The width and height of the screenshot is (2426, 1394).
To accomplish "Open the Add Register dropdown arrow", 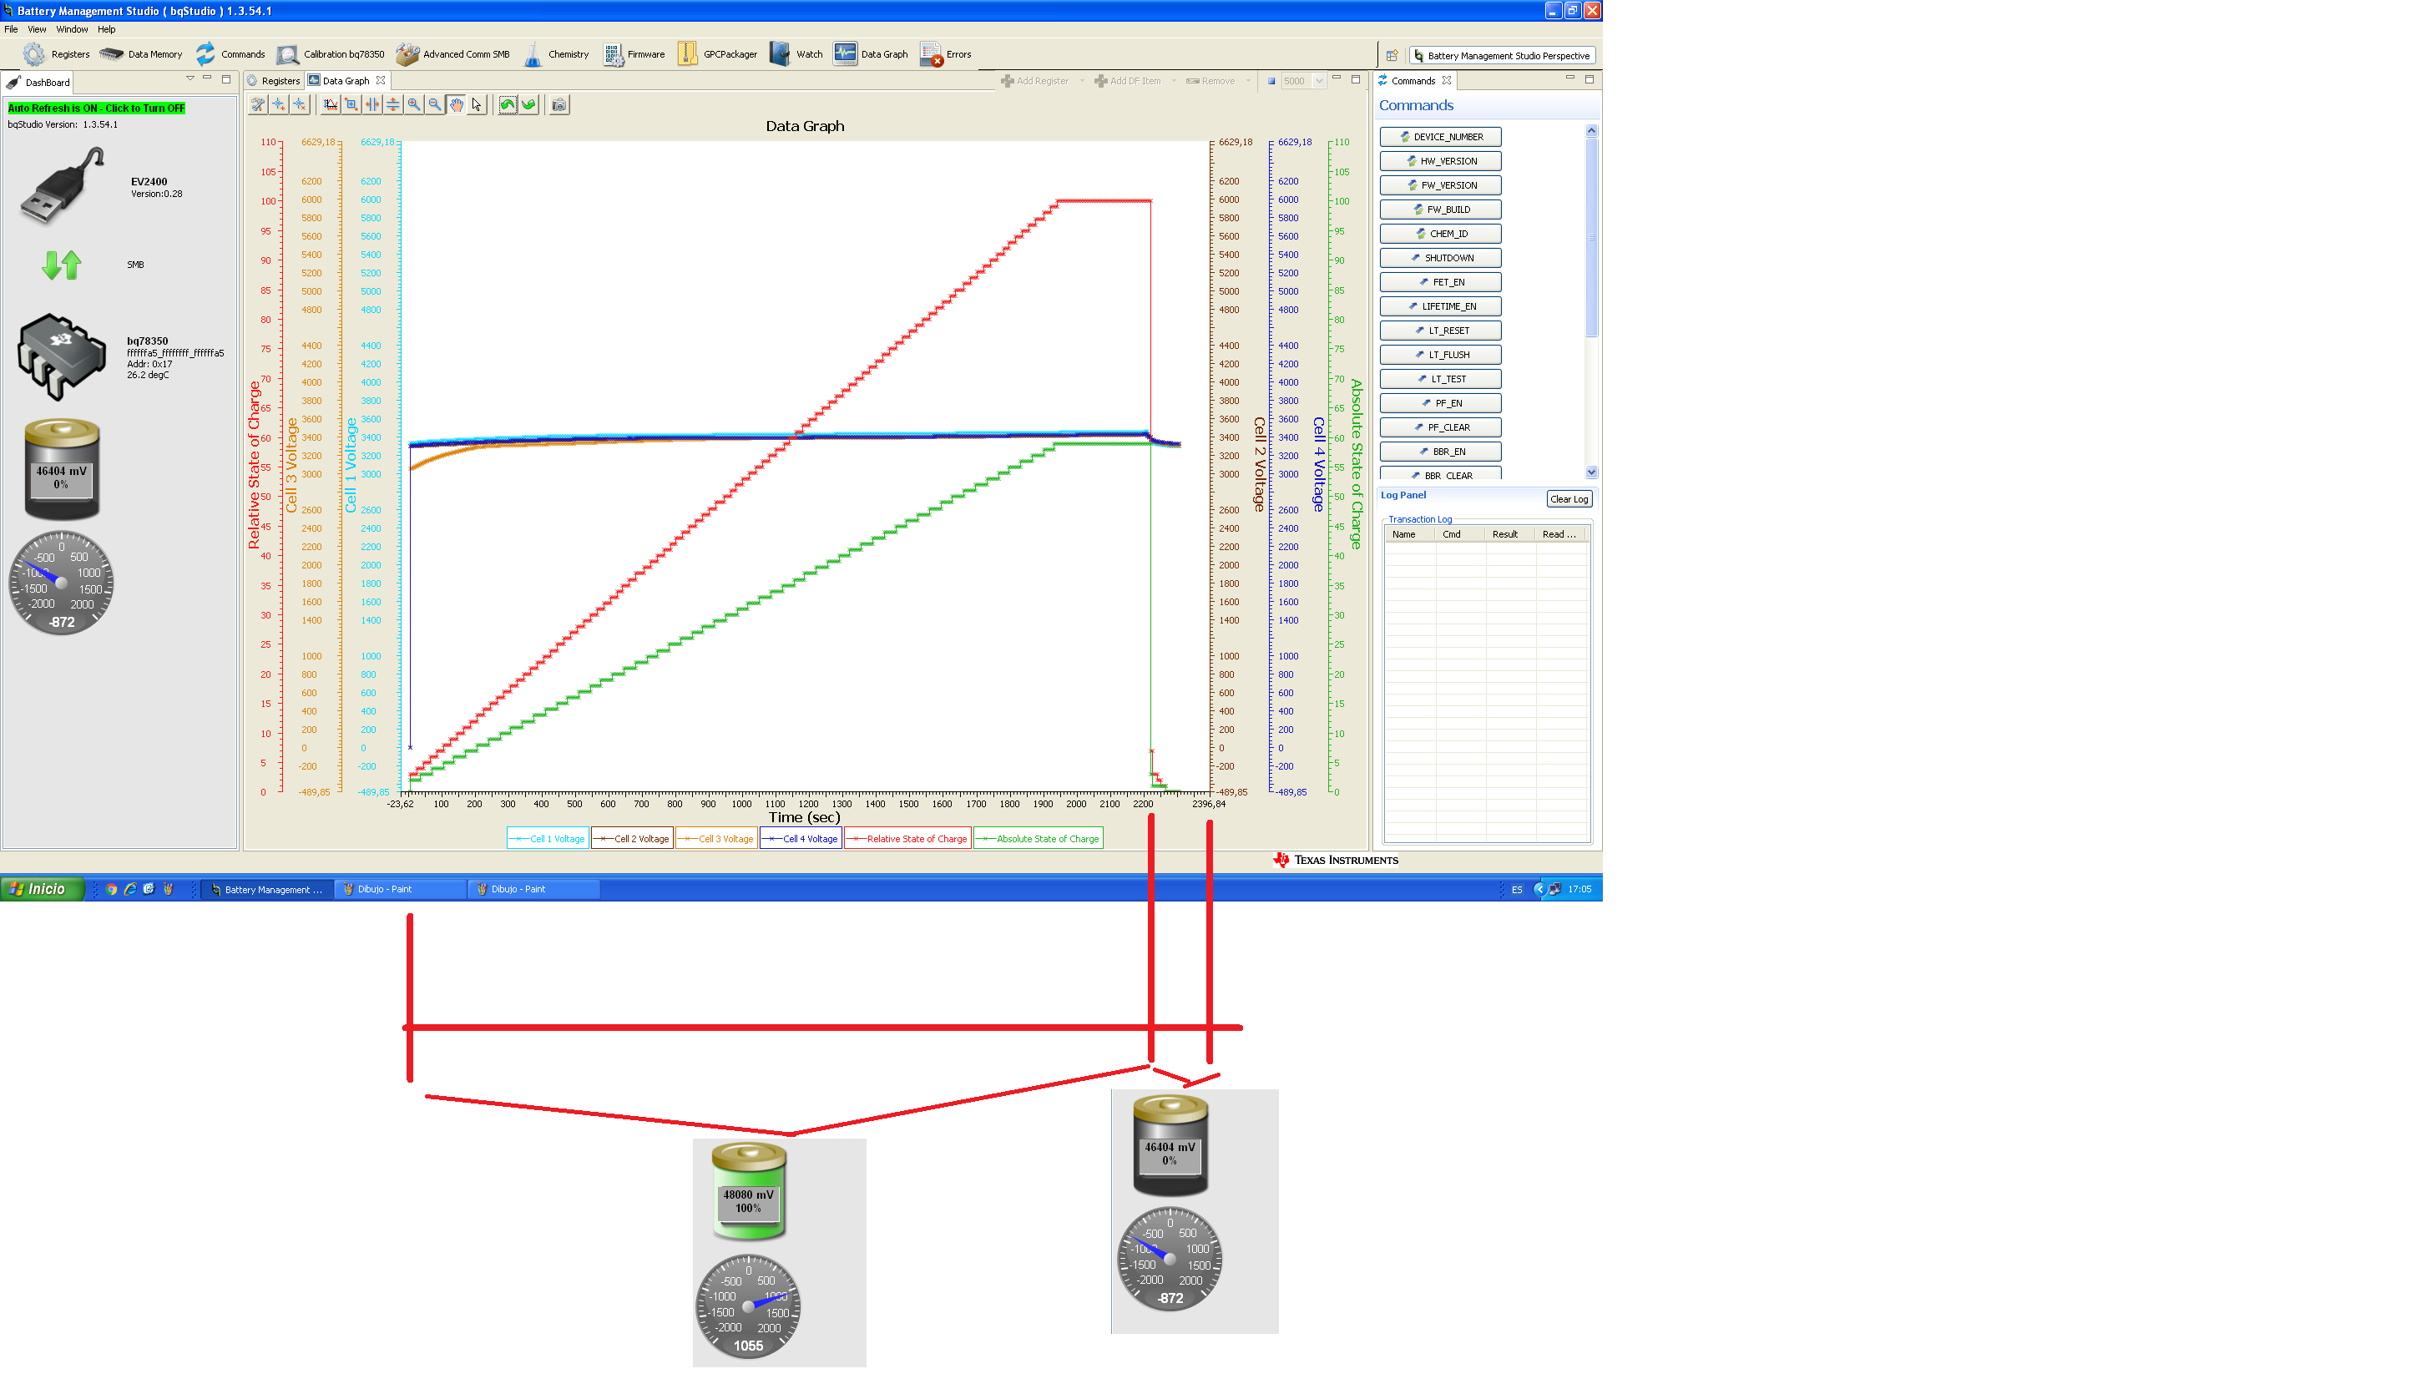I will (1082, 81).
